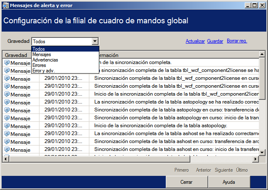Click message icon of 'astopology en curso: inicio de la tran' row
Screen dimensions: 268x190
coord(7,118)
